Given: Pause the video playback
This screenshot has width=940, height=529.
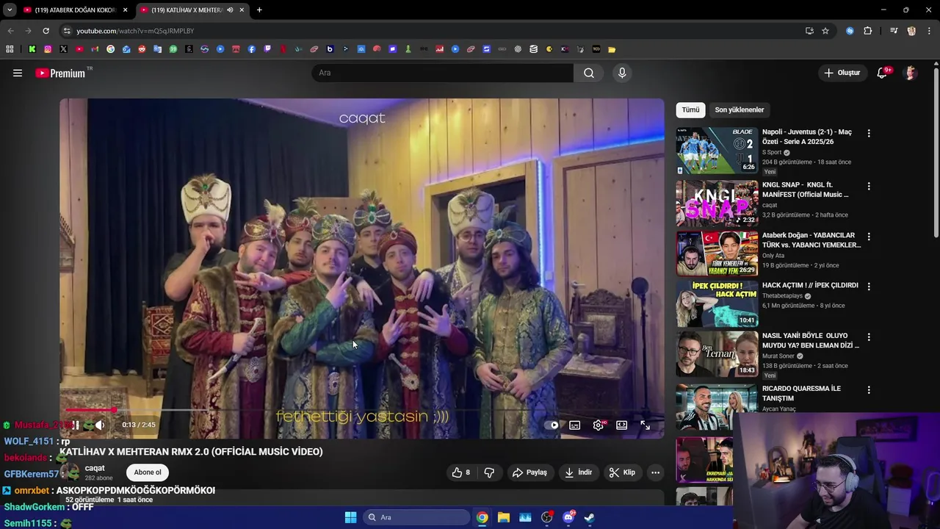Looking at the screenshot, I should tap(75, 425).
